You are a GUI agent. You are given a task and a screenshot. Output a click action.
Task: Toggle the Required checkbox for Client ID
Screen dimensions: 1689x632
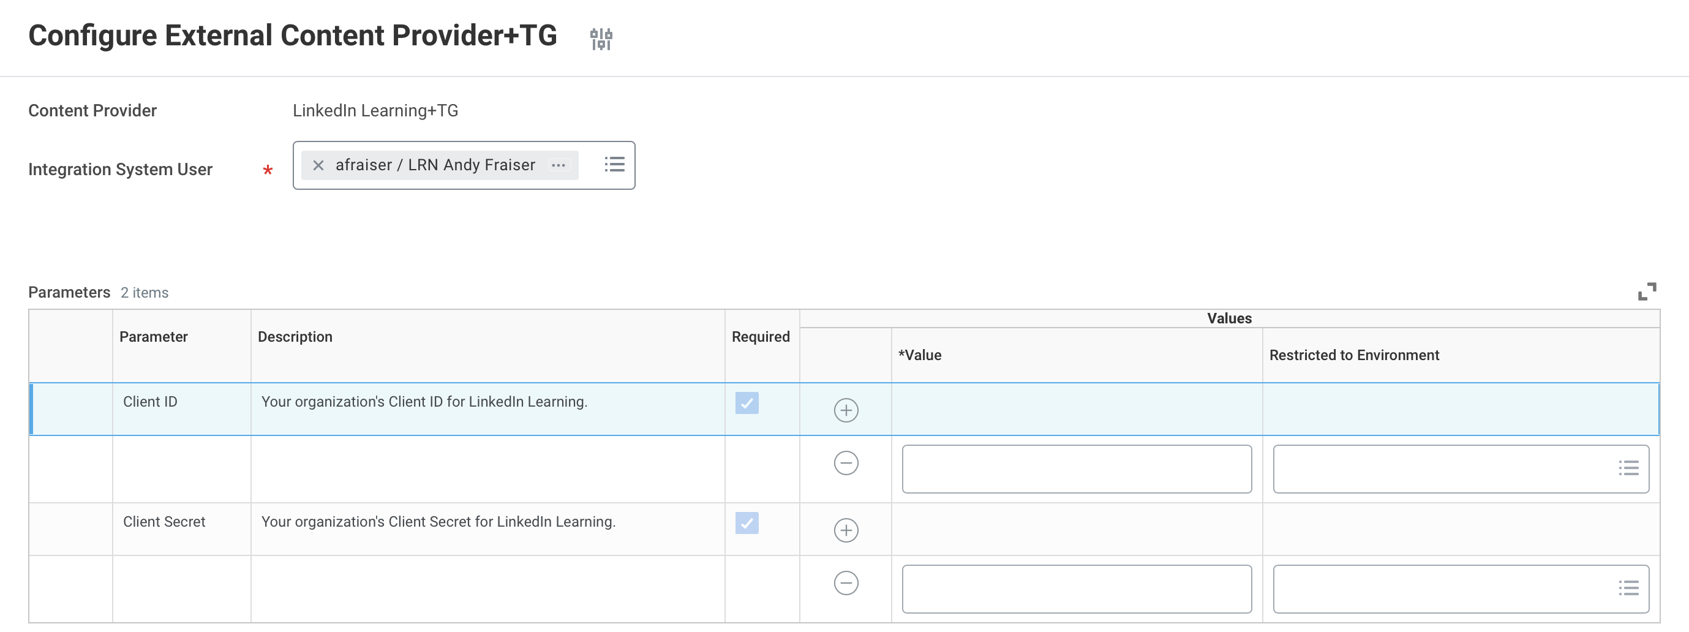(x=747, y=404)
